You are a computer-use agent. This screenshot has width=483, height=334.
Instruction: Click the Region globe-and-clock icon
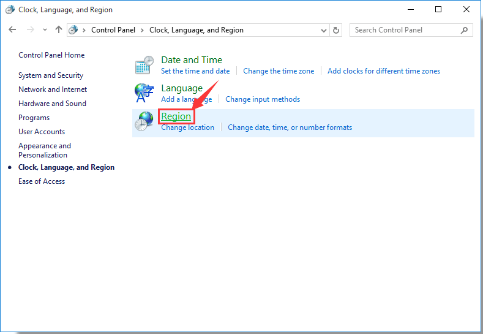pos(144,121)
